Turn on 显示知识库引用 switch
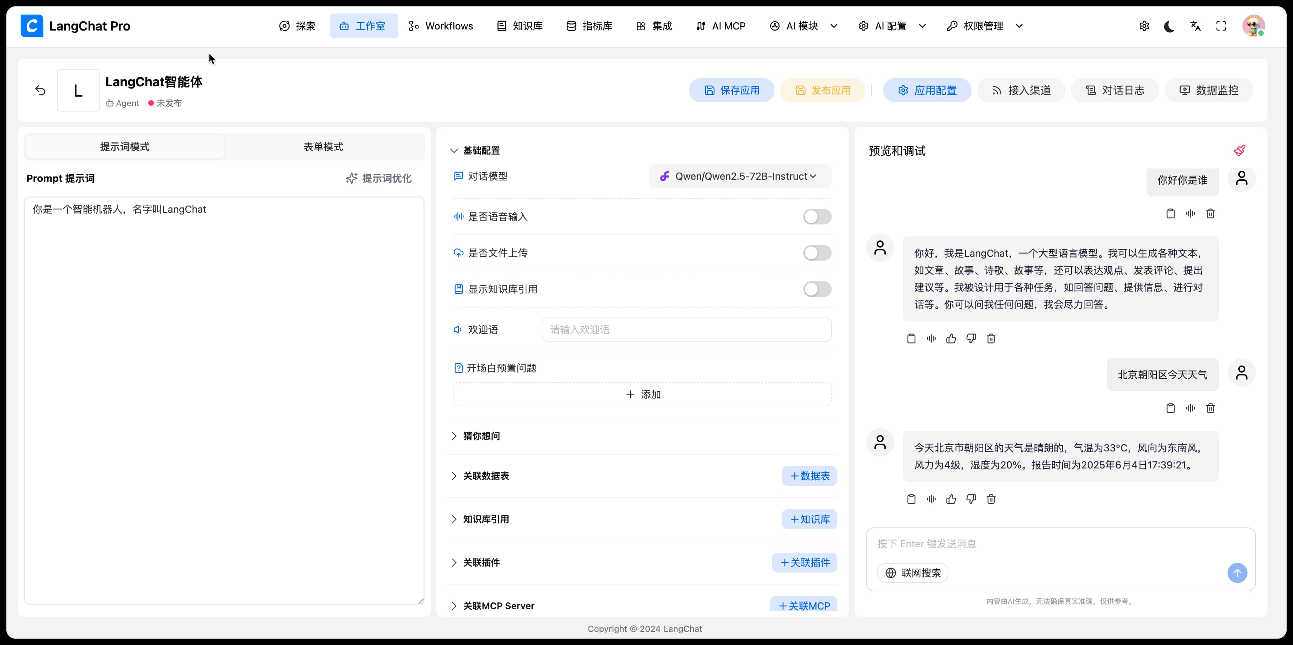 coord(817,289)
